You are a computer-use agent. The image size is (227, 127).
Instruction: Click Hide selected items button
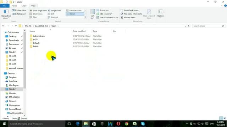(x=149, y=14)
